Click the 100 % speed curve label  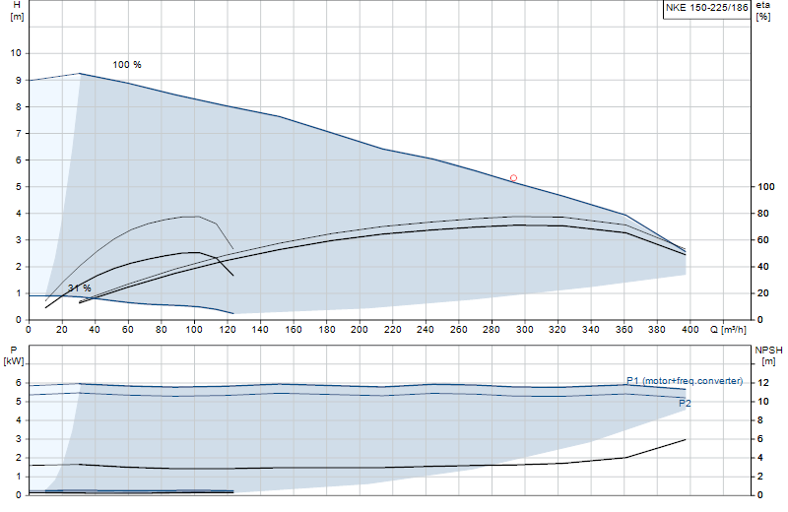coord(127,65)
